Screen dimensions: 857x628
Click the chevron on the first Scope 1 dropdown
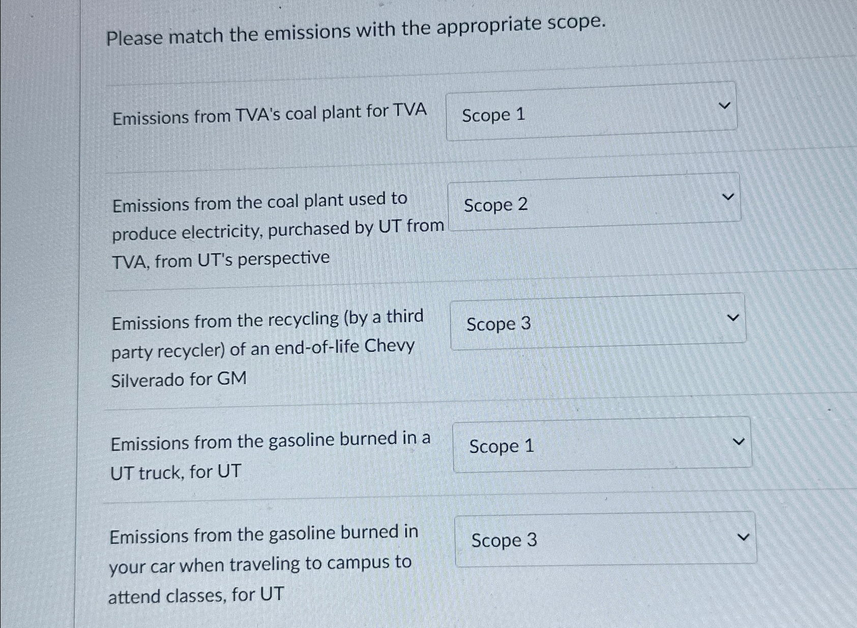[724, 105]
